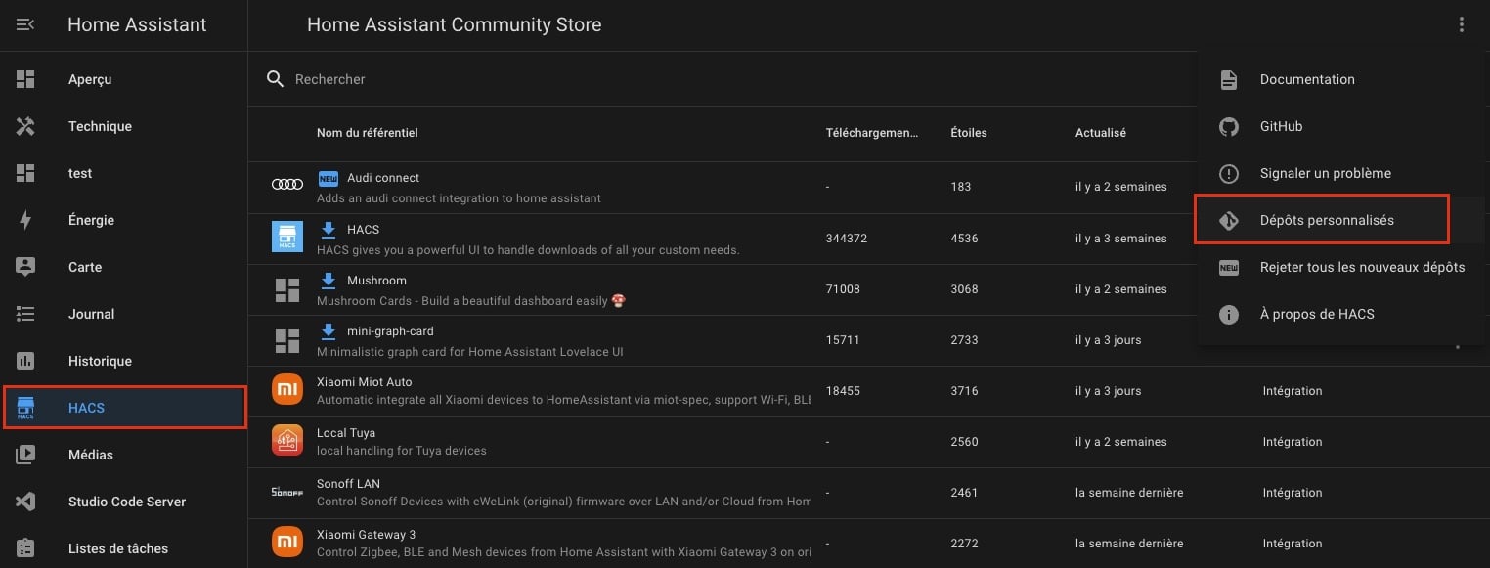Select the Mushroom repository name
The width and height of the screenshot is (1490, 568).
coord(376,281)
